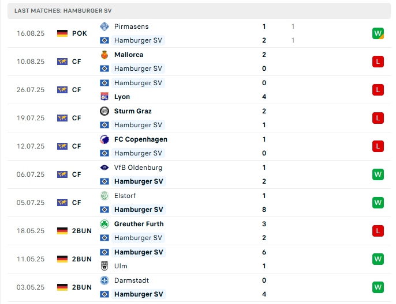Click the Sturm Graz club crest
The height and width of the screenshot is (304, 396).
(104, 111)
